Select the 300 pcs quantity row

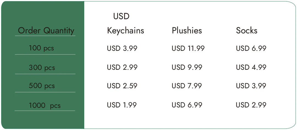[x=42, y=67]
